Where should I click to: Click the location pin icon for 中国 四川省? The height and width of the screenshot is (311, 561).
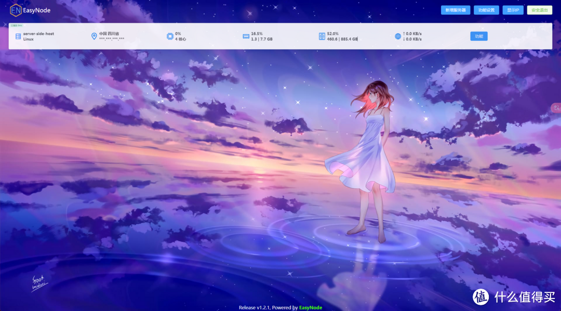94,36
